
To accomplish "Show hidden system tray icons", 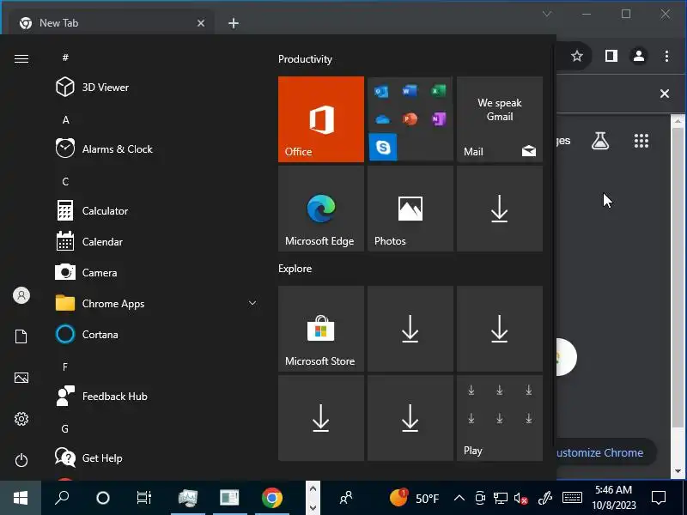I will coord(459,498).
